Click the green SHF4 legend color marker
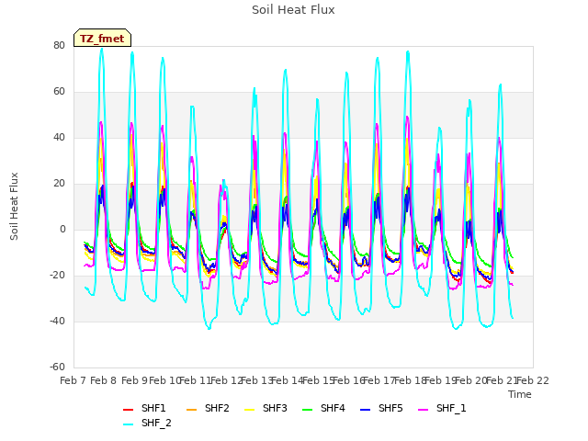Screen dimensions: 588x441 tap(307, 410)
